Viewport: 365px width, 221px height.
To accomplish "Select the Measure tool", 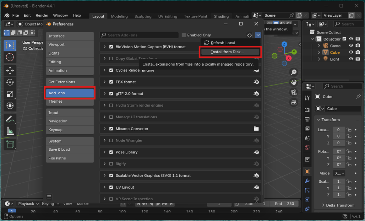I will (x=10, y=131).
